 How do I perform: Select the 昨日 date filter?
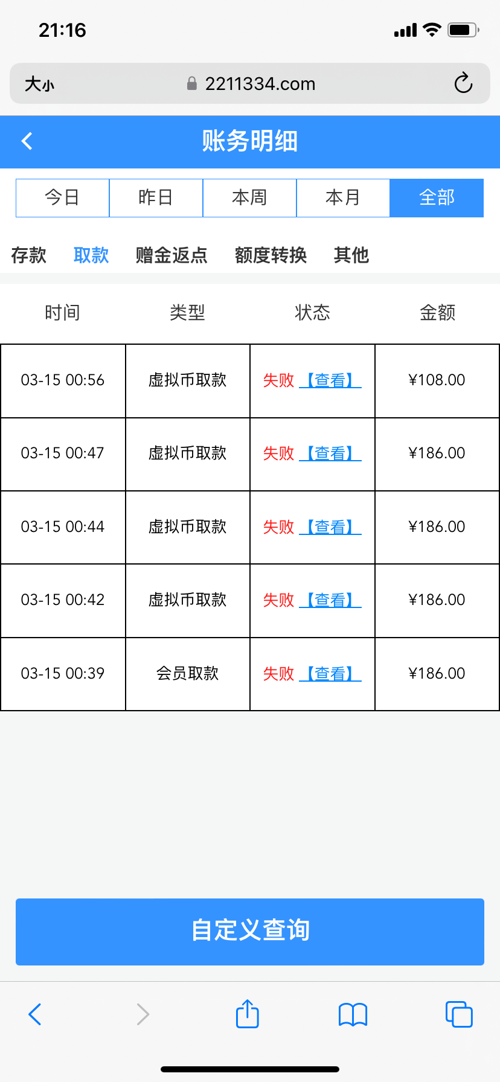[156, 197]
